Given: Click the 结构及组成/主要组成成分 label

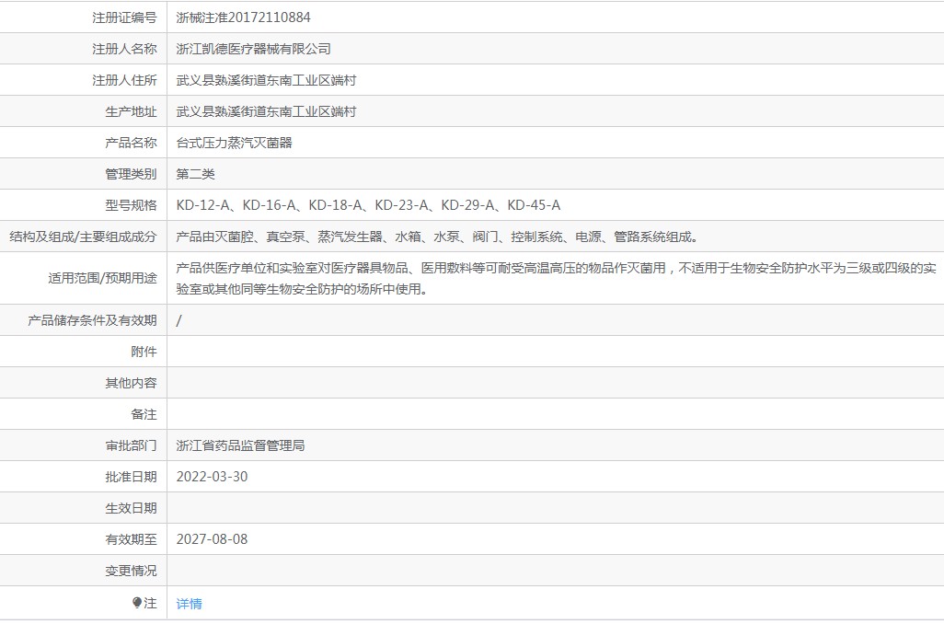Looking at the screenshot, I should (83, 237).
